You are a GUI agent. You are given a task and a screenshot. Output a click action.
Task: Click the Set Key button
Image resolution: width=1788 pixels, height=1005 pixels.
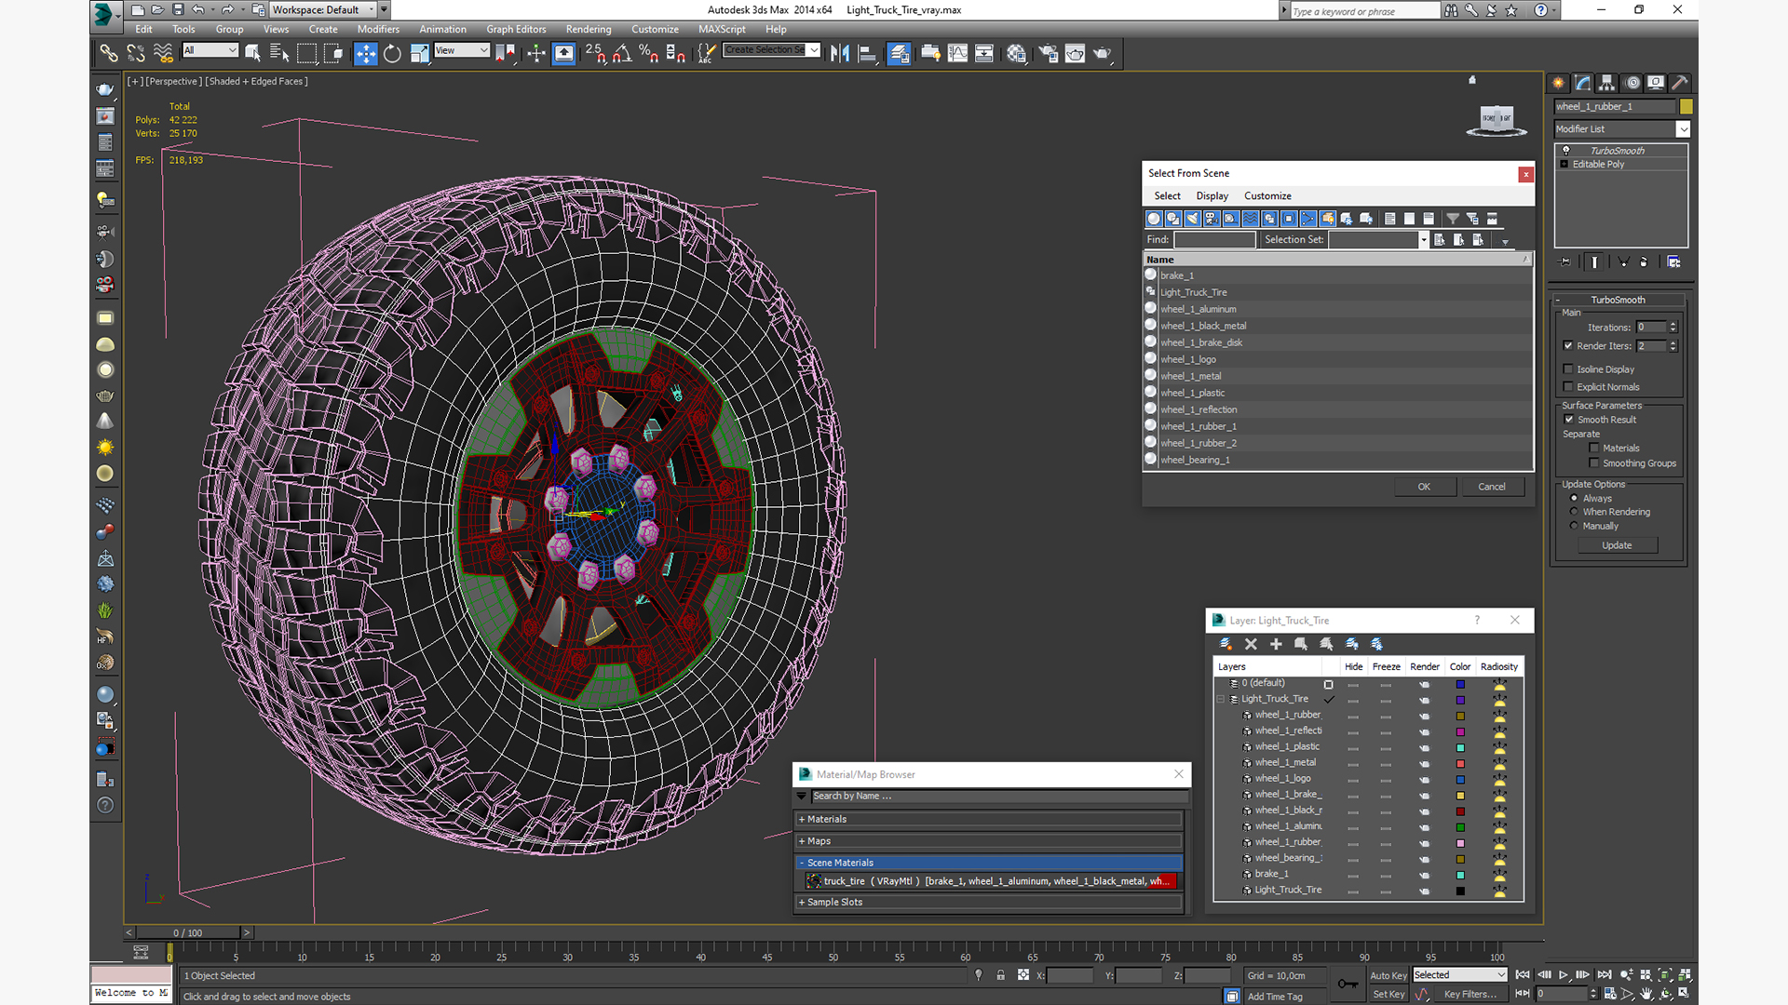pos(1388,994)
